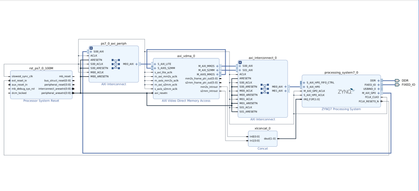419x191 pixels.
Task: Expand the M_AXI_GP0 interface on processing_system7_0
Action: [x=378, y=93]
